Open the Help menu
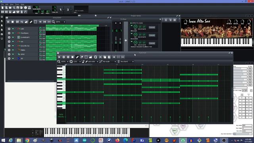This screenshot has width=254, height=143. click(x=23, y=4)
